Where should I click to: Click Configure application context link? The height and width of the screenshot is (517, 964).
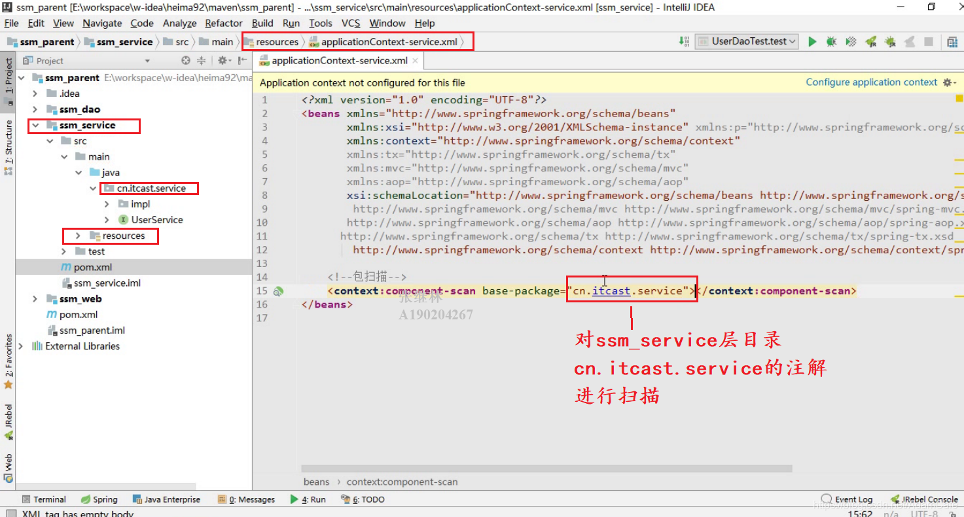[871, 82]
